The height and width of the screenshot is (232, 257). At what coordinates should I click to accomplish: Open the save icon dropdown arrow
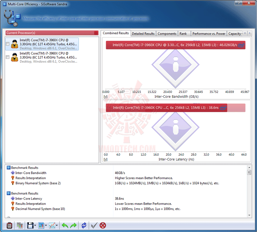tap(35, 226)
